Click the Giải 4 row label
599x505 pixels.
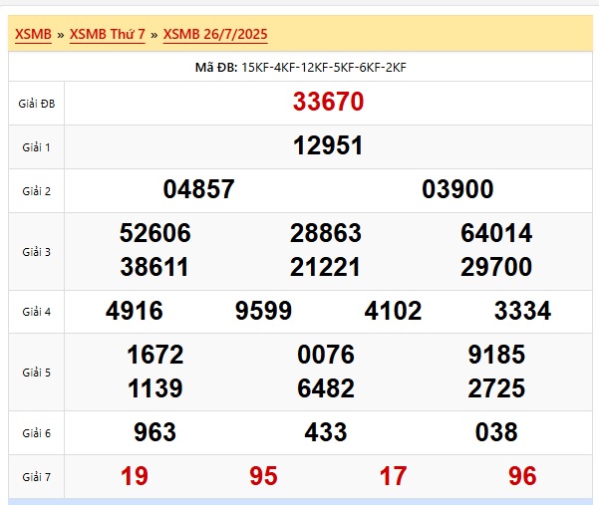pos(36,312)
